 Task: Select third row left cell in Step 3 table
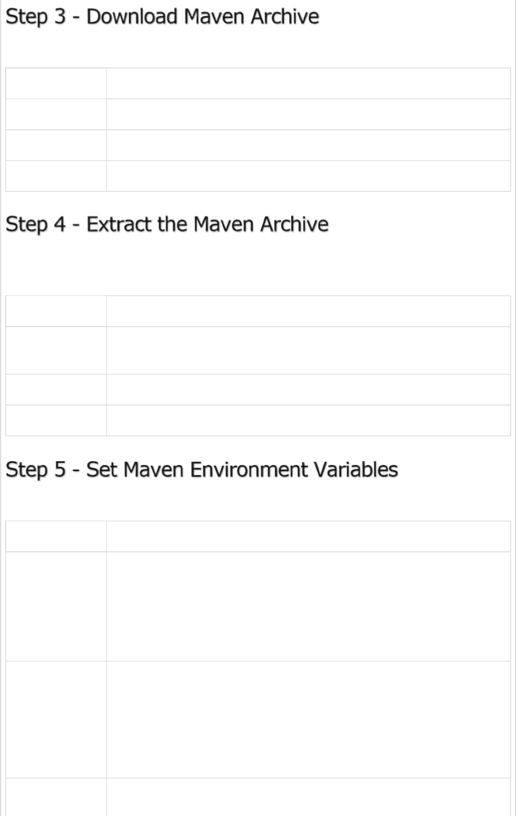click(56, 145)
